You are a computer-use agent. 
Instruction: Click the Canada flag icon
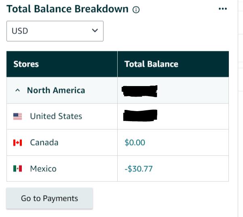(x=17, y=143)
